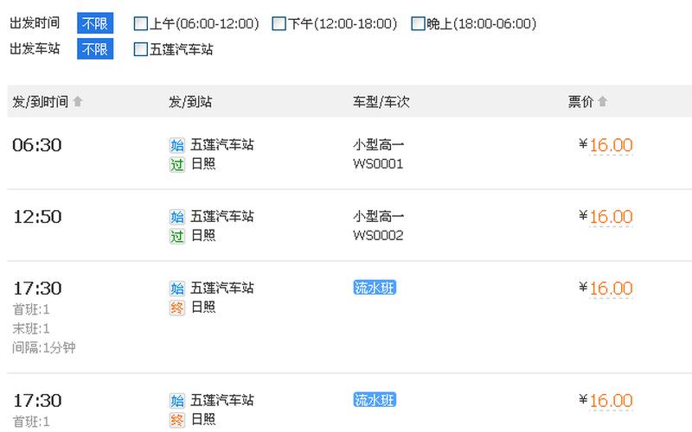Select 不限 for 出发车站
Image resolution: width=692 pixels, height=432 pixels.
pos(95,49)
